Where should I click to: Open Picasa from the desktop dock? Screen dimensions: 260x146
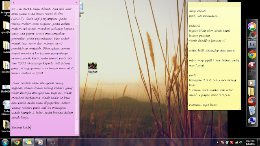click(252, 26)
